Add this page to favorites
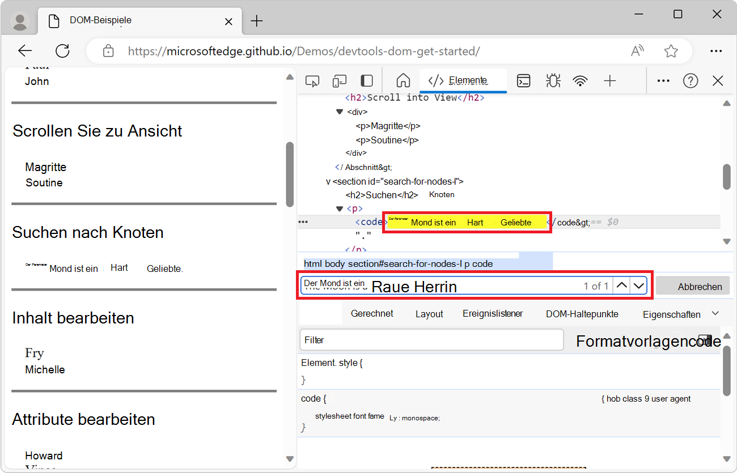Screen dimensions: 737x473 click(x=671, y=51)
